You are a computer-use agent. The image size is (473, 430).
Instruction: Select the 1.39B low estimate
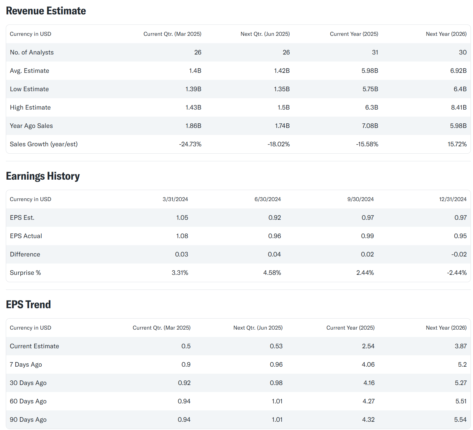click(193, 89)
